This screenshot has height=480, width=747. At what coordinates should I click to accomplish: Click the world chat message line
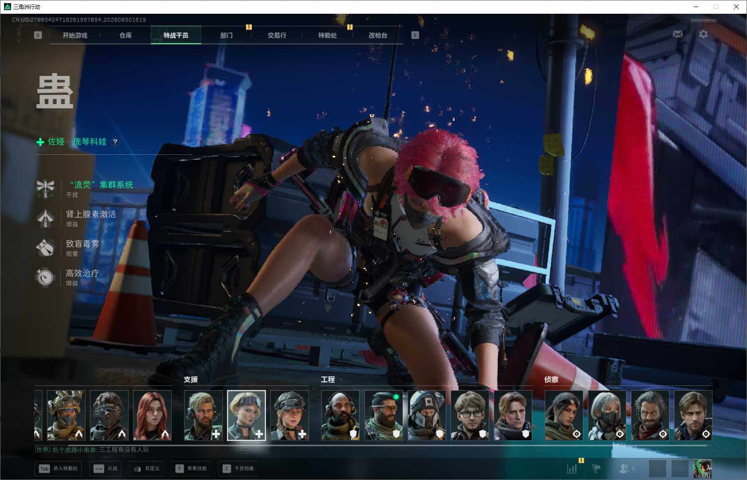[x=92, y=450]
